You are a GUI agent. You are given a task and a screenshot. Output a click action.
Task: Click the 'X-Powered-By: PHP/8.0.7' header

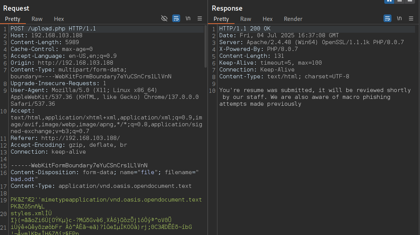point(258,49)
